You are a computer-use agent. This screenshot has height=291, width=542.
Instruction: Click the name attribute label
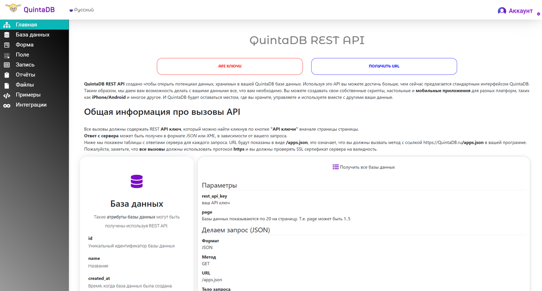94,259
